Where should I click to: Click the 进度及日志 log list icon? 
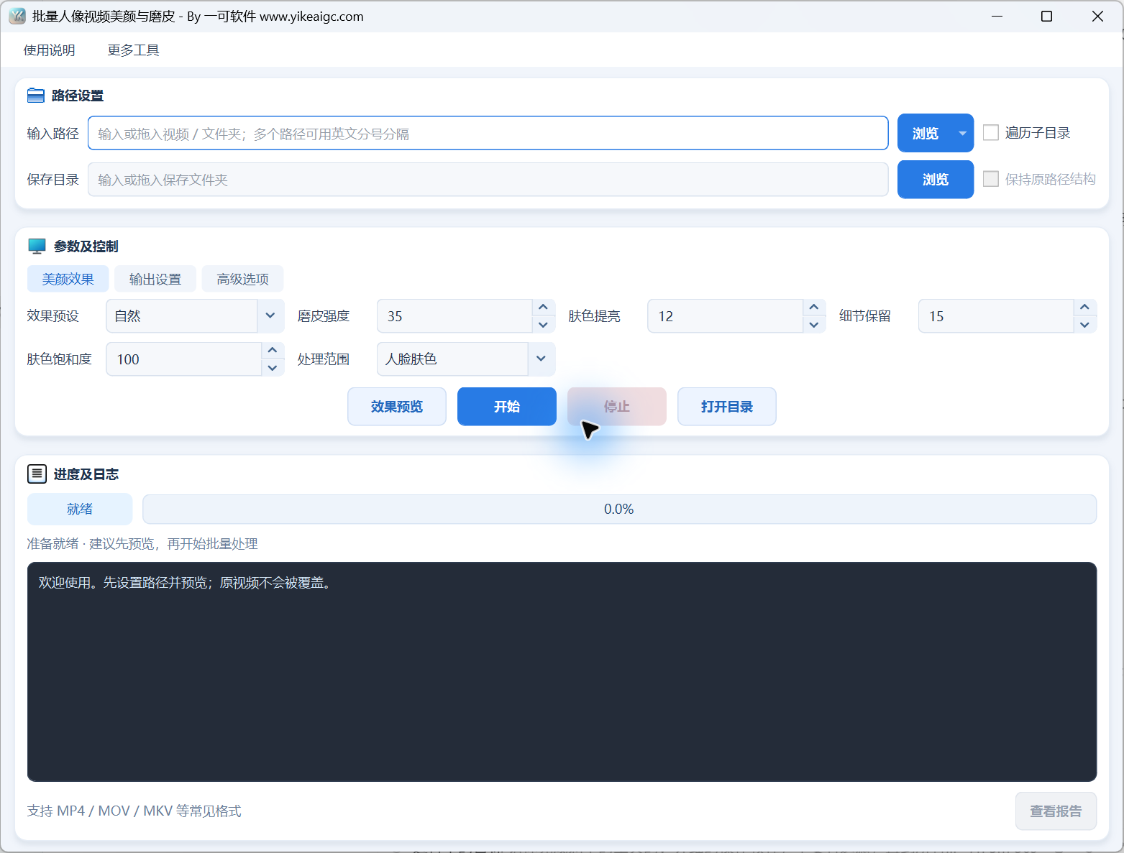(37, 474)
